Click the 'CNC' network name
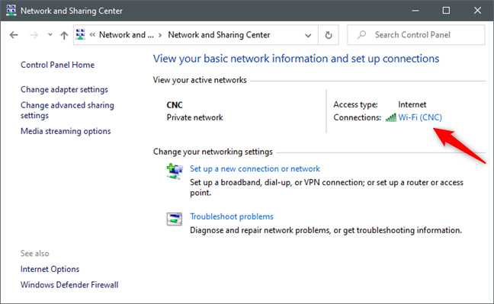This screenshot has width=494, height=304. (175, 105)
